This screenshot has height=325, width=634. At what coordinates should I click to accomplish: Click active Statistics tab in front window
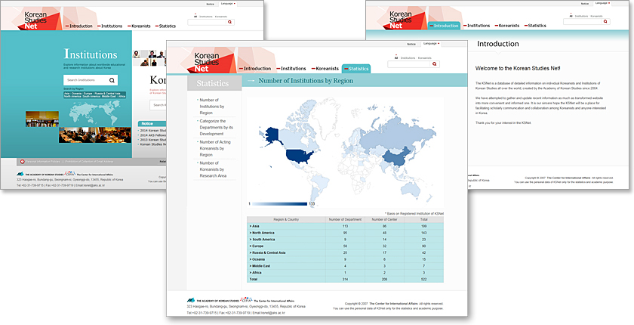[356, 69]
